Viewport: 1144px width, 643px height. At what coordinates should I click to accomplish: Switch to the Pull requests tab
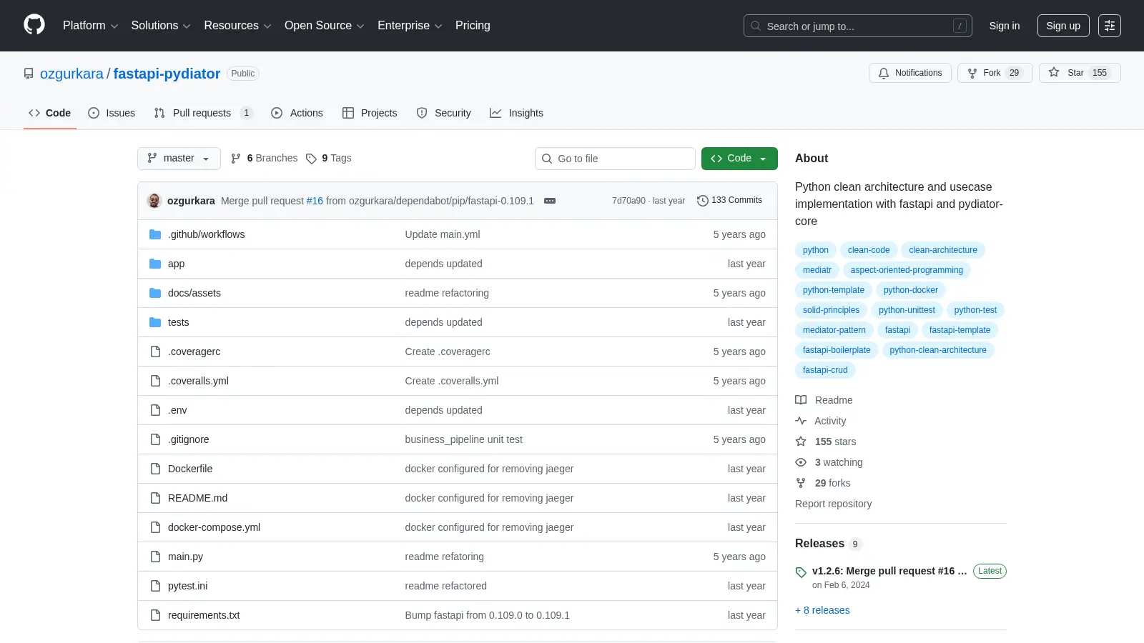[x=203, y=113]
